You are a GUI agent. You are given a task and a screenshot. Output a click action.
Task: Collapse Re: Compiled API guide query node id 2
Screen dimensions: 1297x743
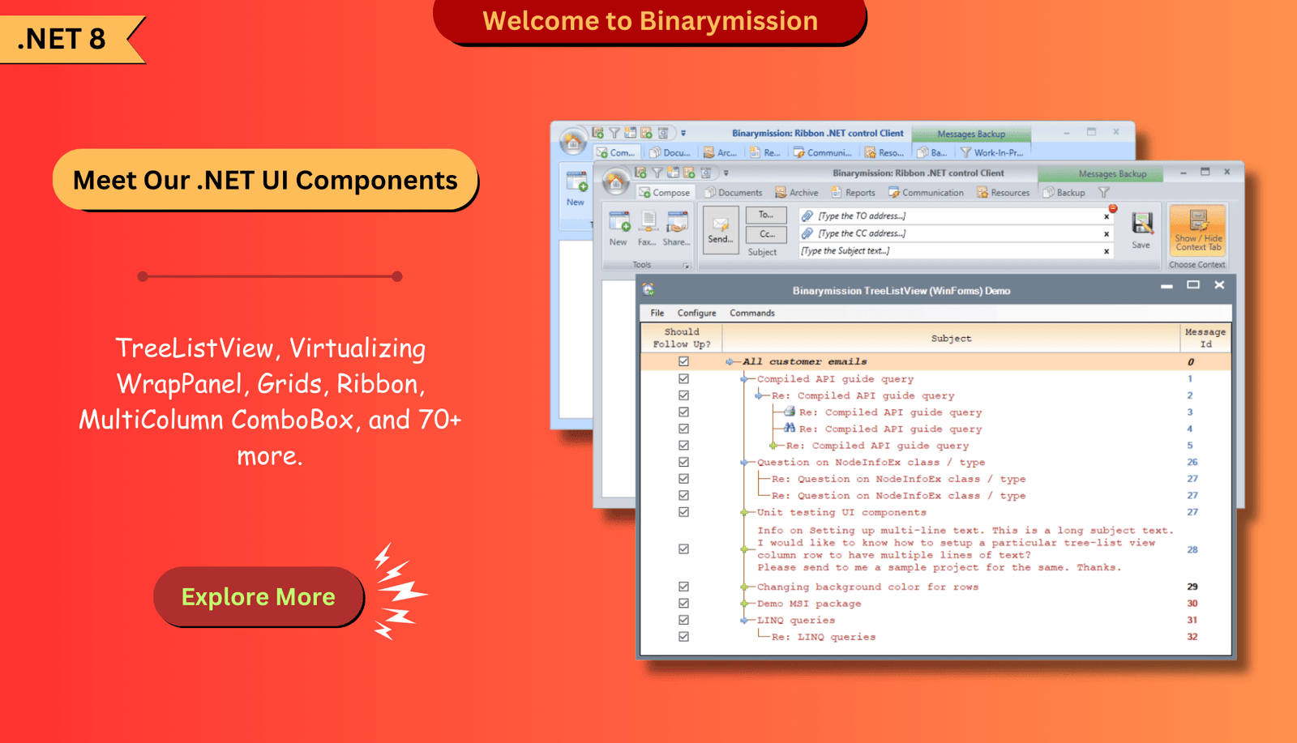pyautogui.click(x=759, y=395)
